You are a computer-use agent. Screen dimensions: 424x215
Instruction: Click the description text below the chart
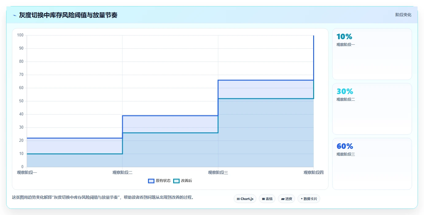tap(103, 198)
